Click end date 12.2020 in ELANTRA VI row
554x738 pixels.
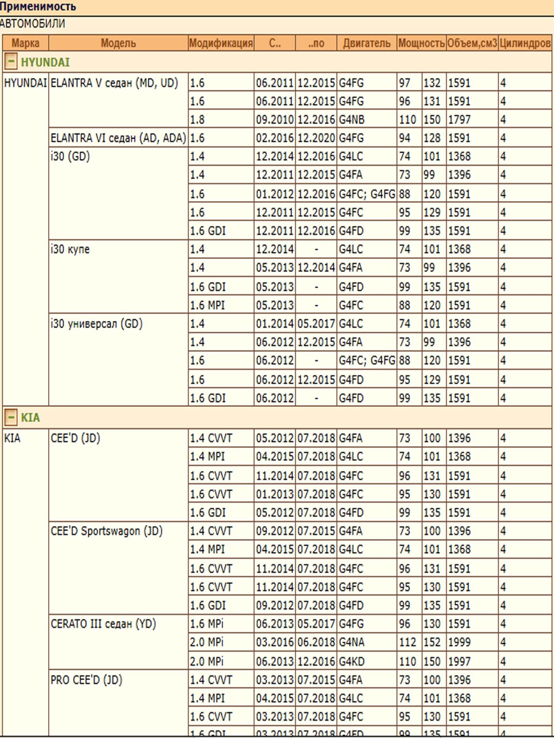click(x=316, y=138)
